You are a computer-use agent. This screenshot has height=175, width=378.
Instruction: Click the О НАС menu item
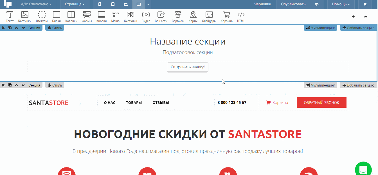click(110, 103)
